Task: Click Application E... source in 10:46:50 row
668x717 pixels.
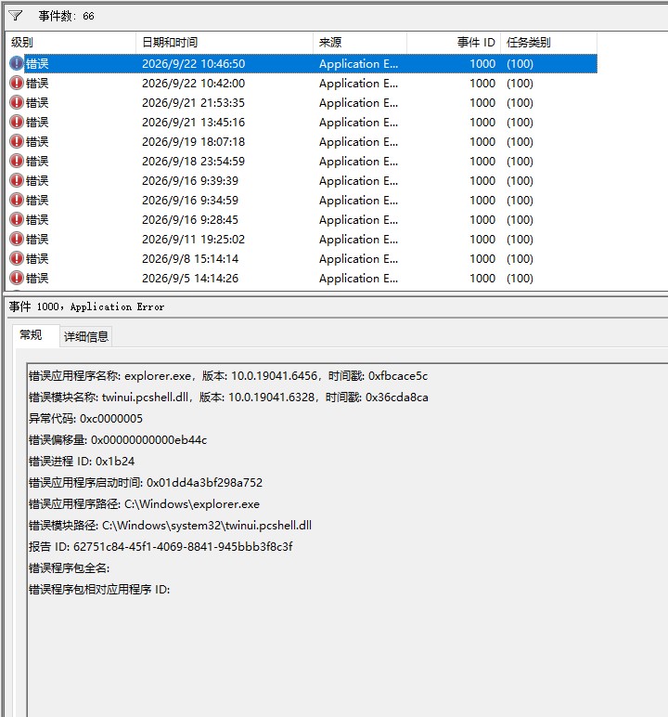Action: [x=358, y=63]
